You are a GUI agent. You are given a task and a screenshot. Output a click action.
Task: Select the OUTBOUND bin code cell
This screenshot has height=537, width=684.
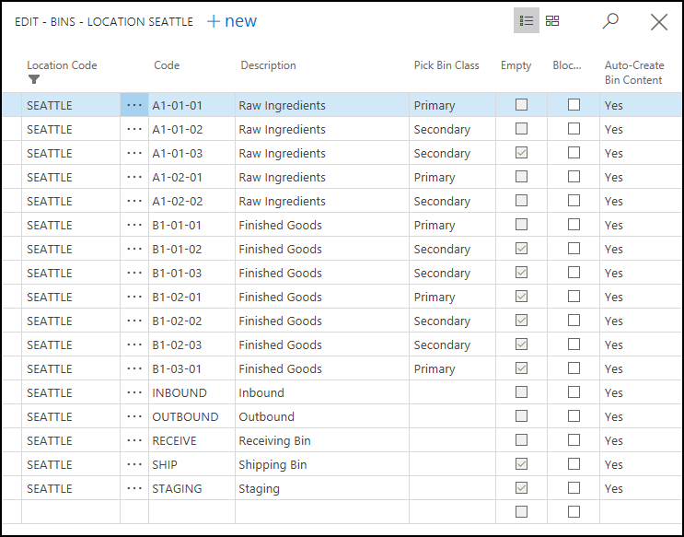pos(185,417)
